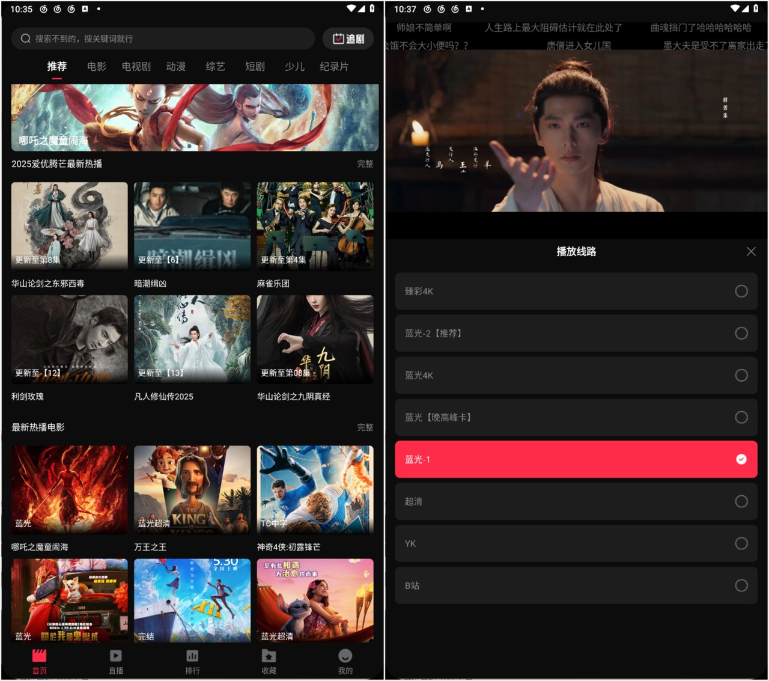Open the 完结 labeled movie poster

pos(192,601)
